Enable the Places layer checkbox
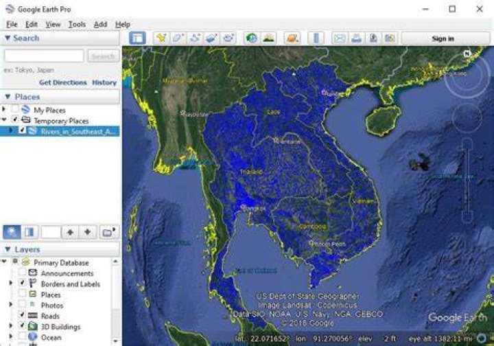The image size is (494, 346). tap(22, 294)
